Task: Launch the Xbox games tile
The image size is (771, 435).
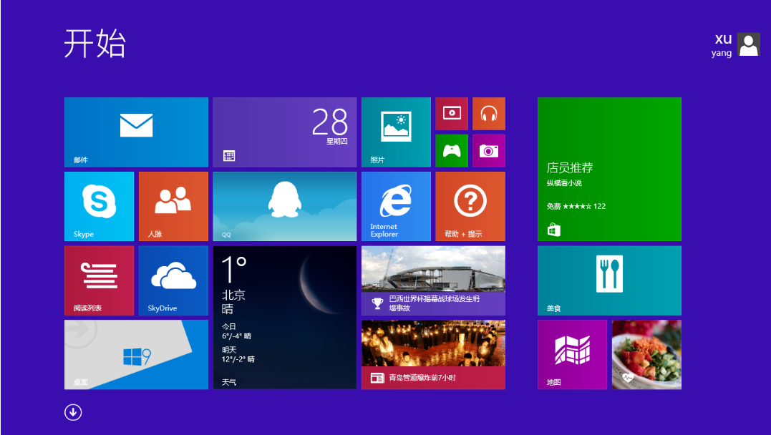Action: [452, 150]
